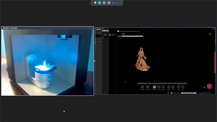Toggle the camera button in meeting toolbar

click(x=109, y=3)
